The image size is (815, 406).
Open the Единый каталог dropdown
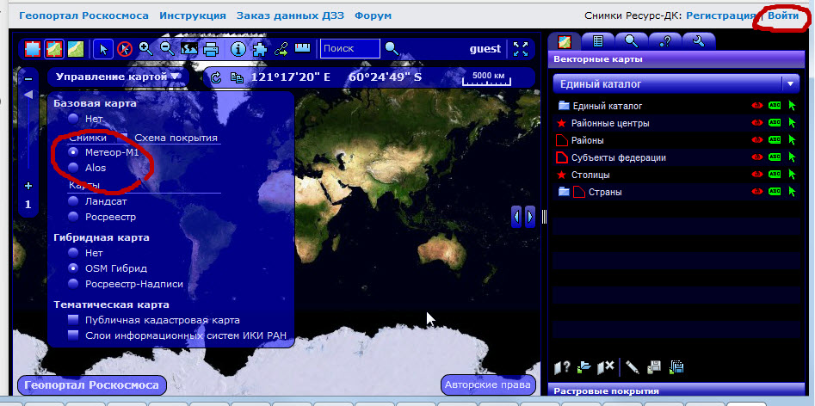pyautogui.click(x=789, y=84)
